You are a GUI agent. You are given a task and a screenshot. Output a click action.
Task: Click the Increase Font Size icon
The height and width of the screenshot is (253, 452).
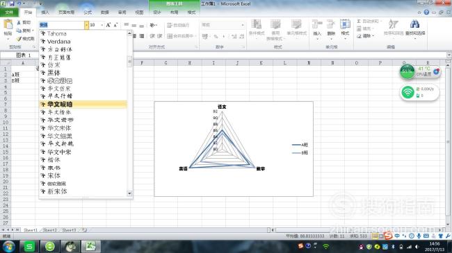108,25
